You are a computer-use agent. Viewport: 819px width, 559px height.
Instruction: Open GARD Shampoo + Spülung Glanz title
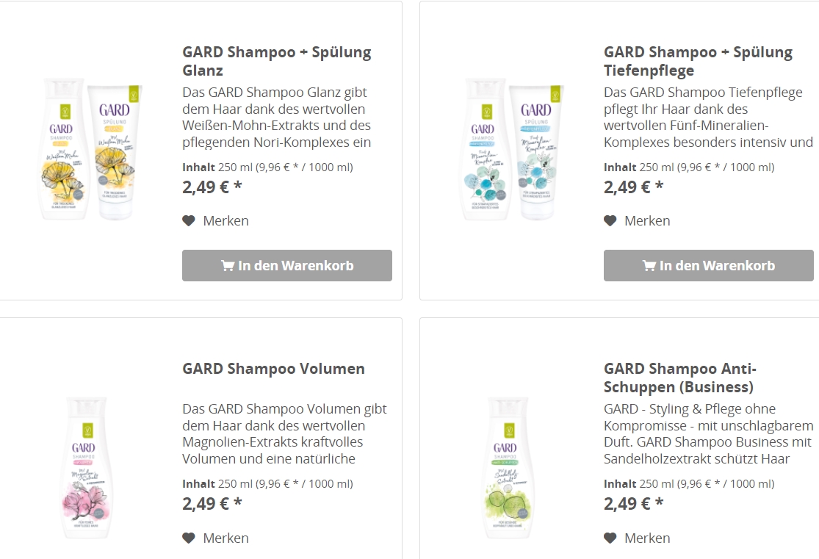pos(277,62)
